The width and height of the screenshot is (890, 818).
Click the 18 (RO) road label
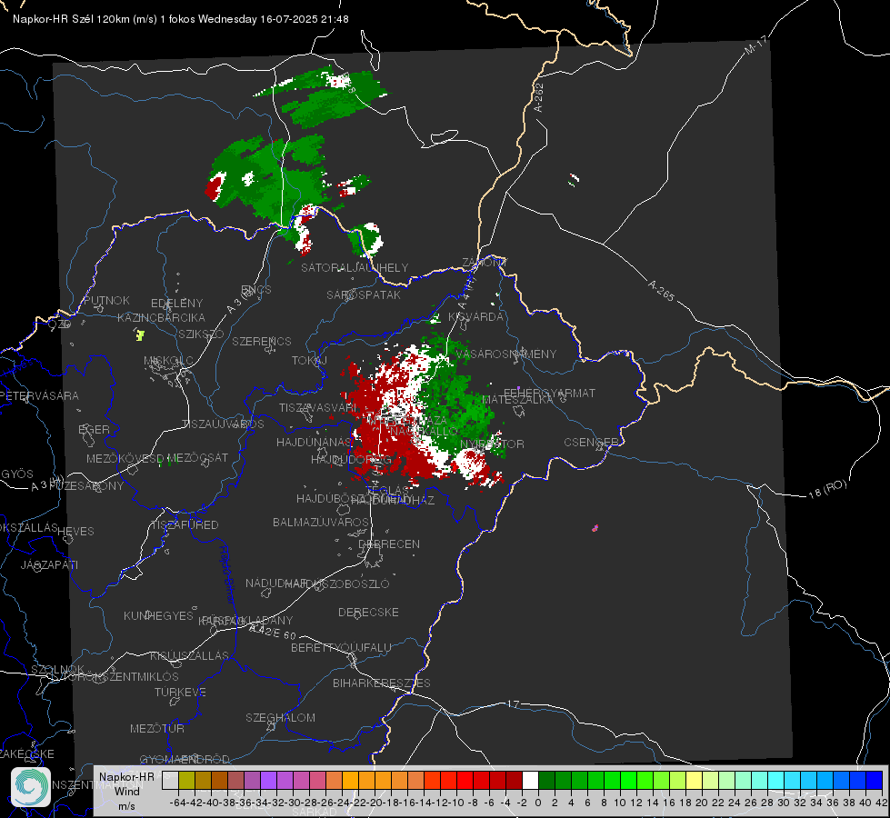pyautogui.click(x=827, y=489)
